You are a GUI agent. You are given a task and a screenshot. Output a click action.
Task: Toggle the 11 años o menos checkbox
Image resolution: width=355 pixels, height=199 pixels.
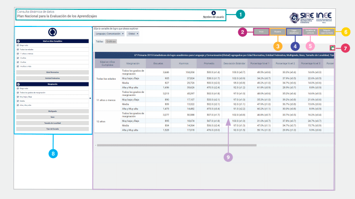18,53
